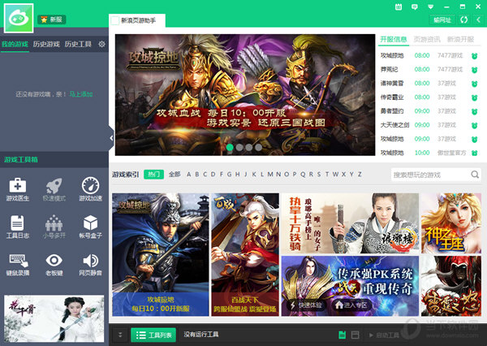Open 诸神黄昏 in server list
The image size is (487, 346).
[392, 84]
